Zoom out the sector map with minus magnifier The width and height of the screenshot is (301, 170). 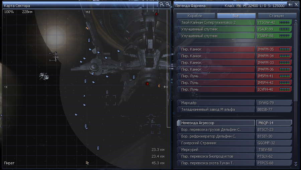168,4
